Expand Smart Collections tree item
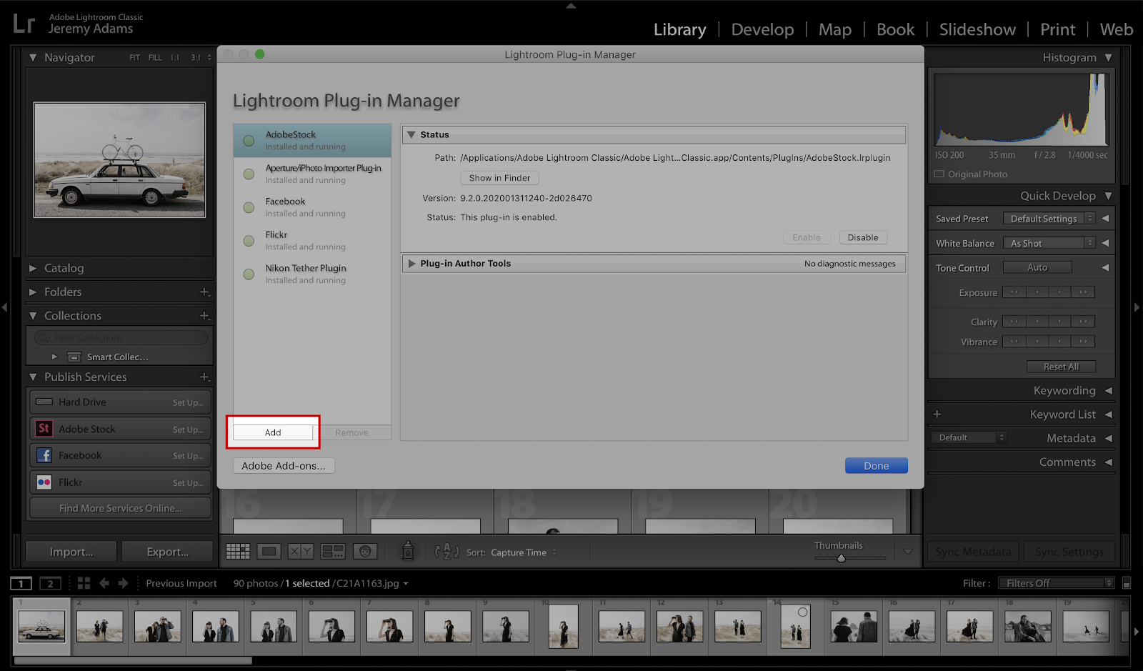Image resolution: width=1143 pixels, height=671 pixels. [x=54, y=357]
